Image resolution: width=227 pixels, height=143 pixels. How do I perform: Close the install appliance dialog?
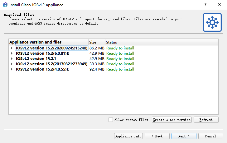(x=220, y=5)
